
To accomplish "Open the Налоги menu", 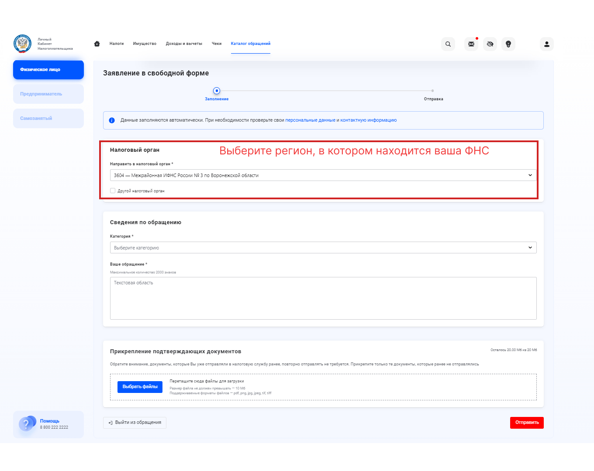I will [x=117, y=44].
